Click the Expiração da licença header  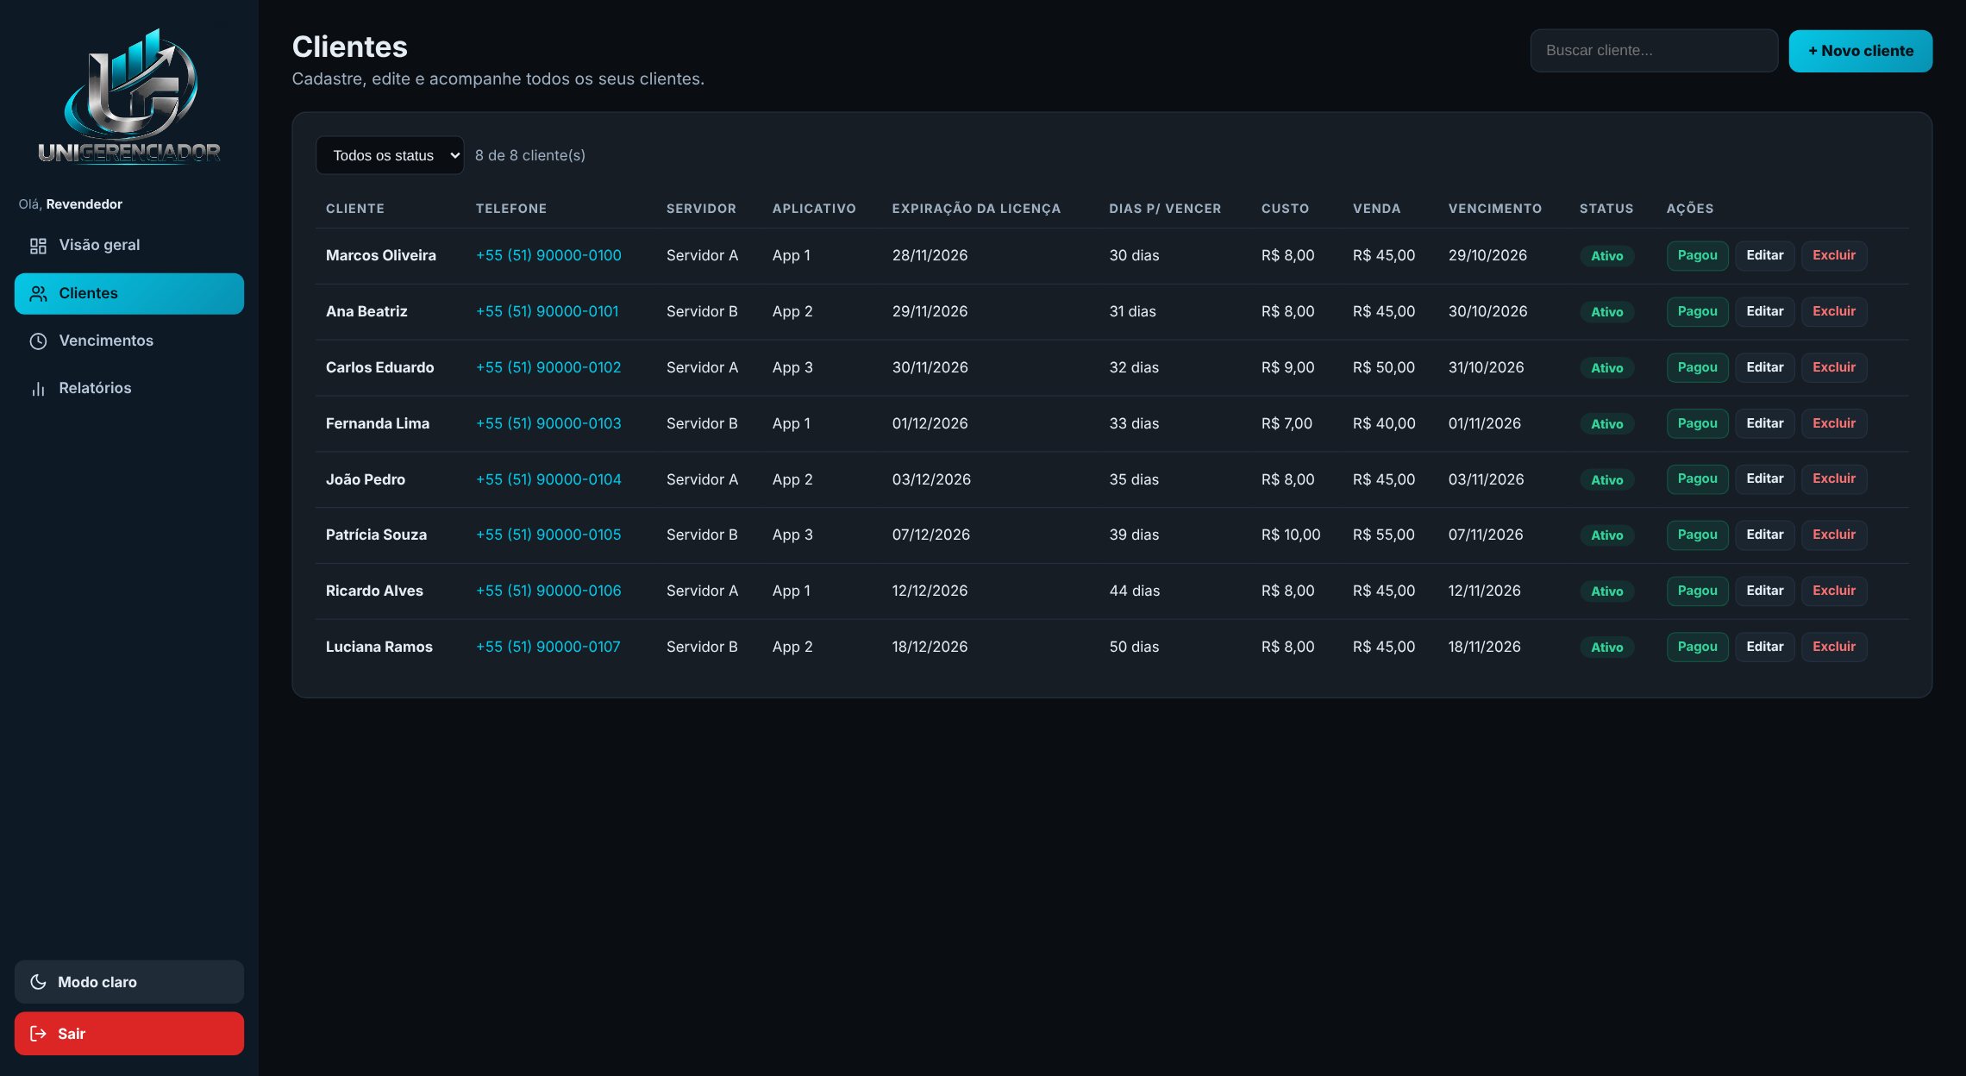pos(976,209)
